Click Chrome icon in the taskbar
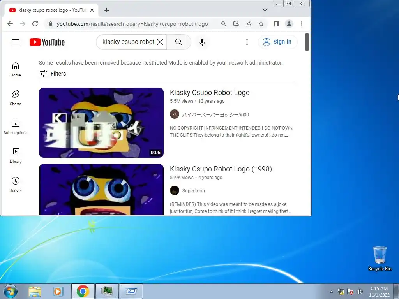399x299 pixels. (83, 291)
